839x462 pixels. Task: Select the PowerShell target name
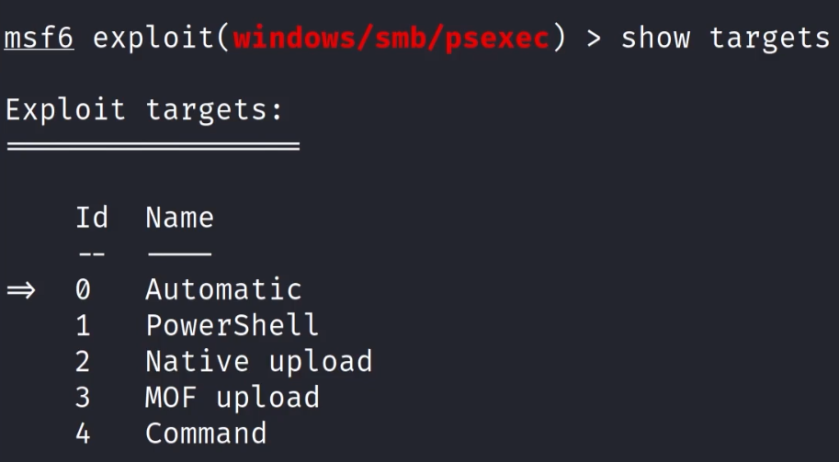pos(232,325)
